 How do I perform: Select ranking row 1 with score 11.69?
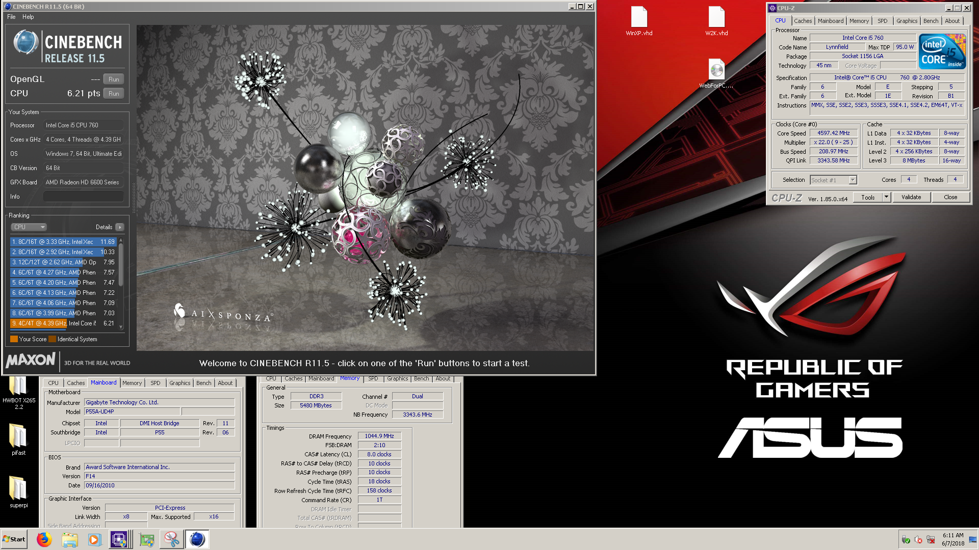tap(64, 242)
